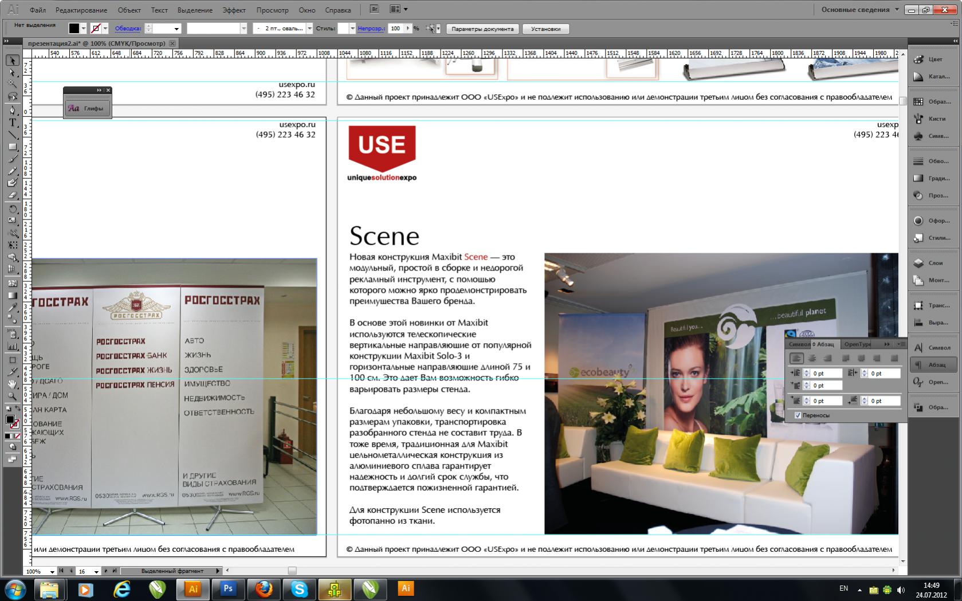Open the Цвет (Color) panel
Viewport: 962px width, 601px height.
point(933,59)
